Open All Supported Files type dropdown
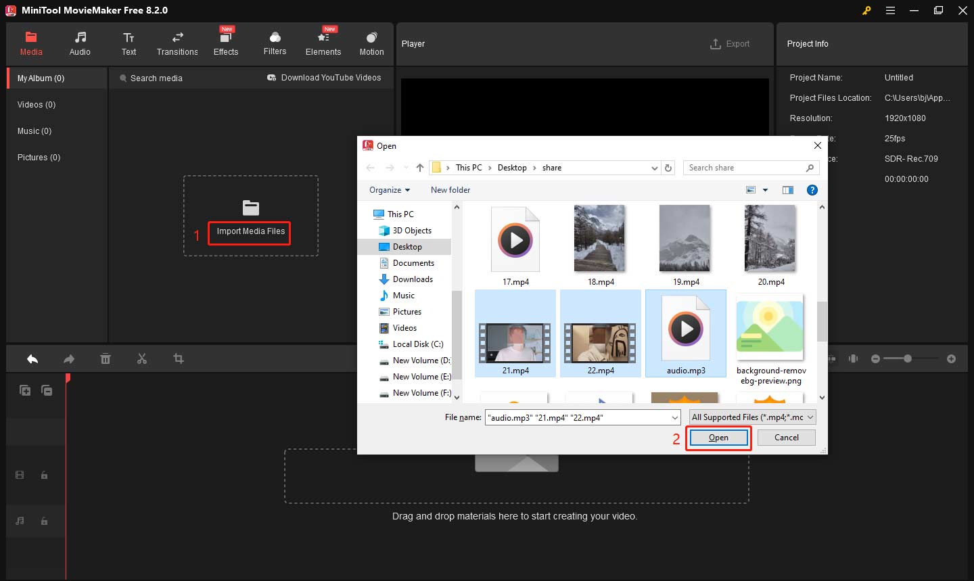This screenshot has height=581, width=974. 752,417
